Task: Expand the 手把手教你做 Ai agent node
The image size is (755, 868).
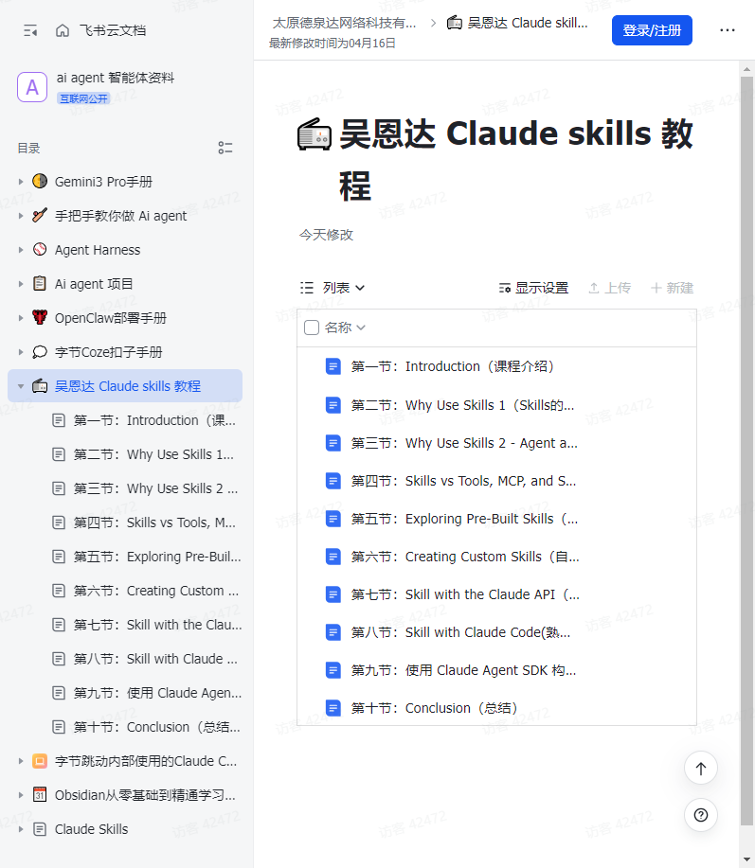Action: (x=21, y=216)
